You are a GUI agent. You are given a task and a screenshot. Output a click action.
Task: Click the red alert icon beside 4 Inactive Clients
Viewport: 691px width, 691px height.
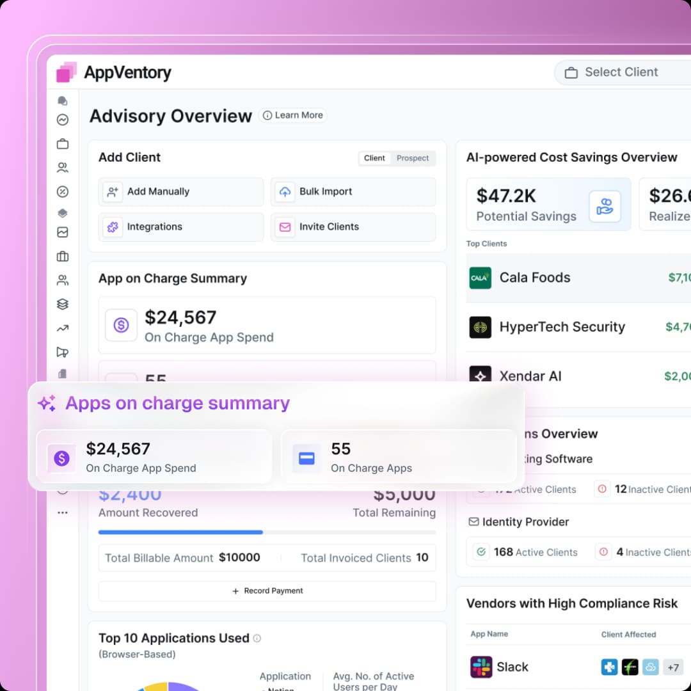tap(604, 552)
